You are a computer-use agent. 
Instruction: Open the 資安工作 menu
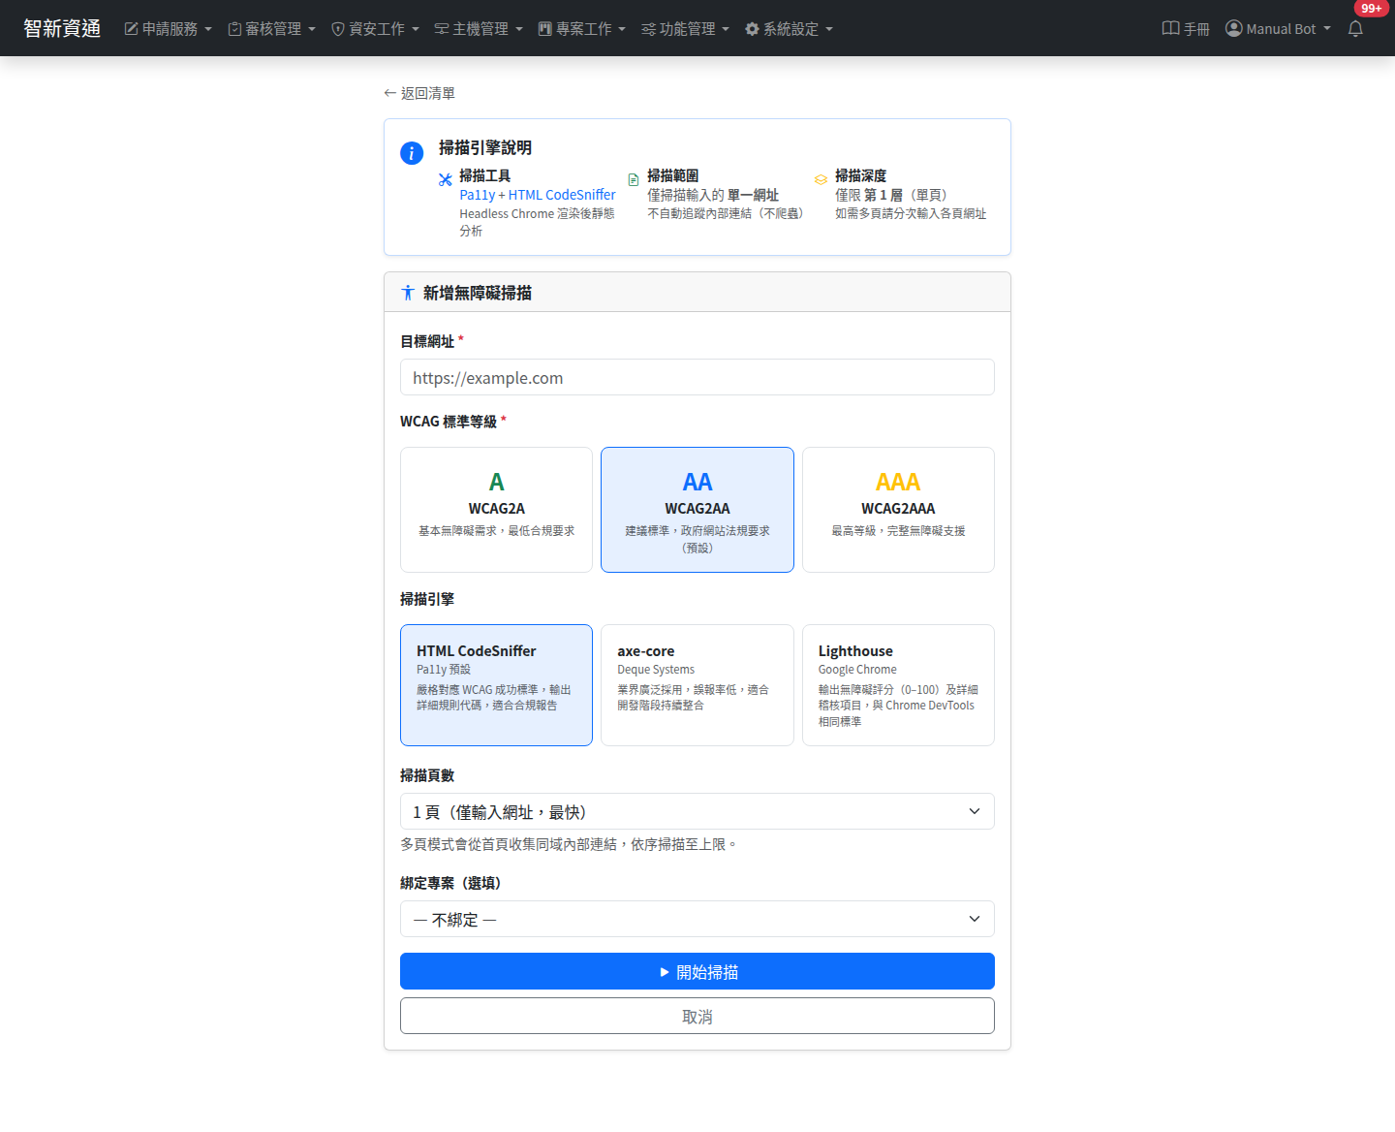375,29
